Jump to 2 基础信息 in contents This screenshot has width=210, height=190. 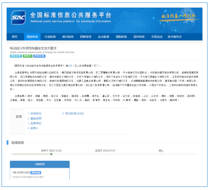[34, 118]
